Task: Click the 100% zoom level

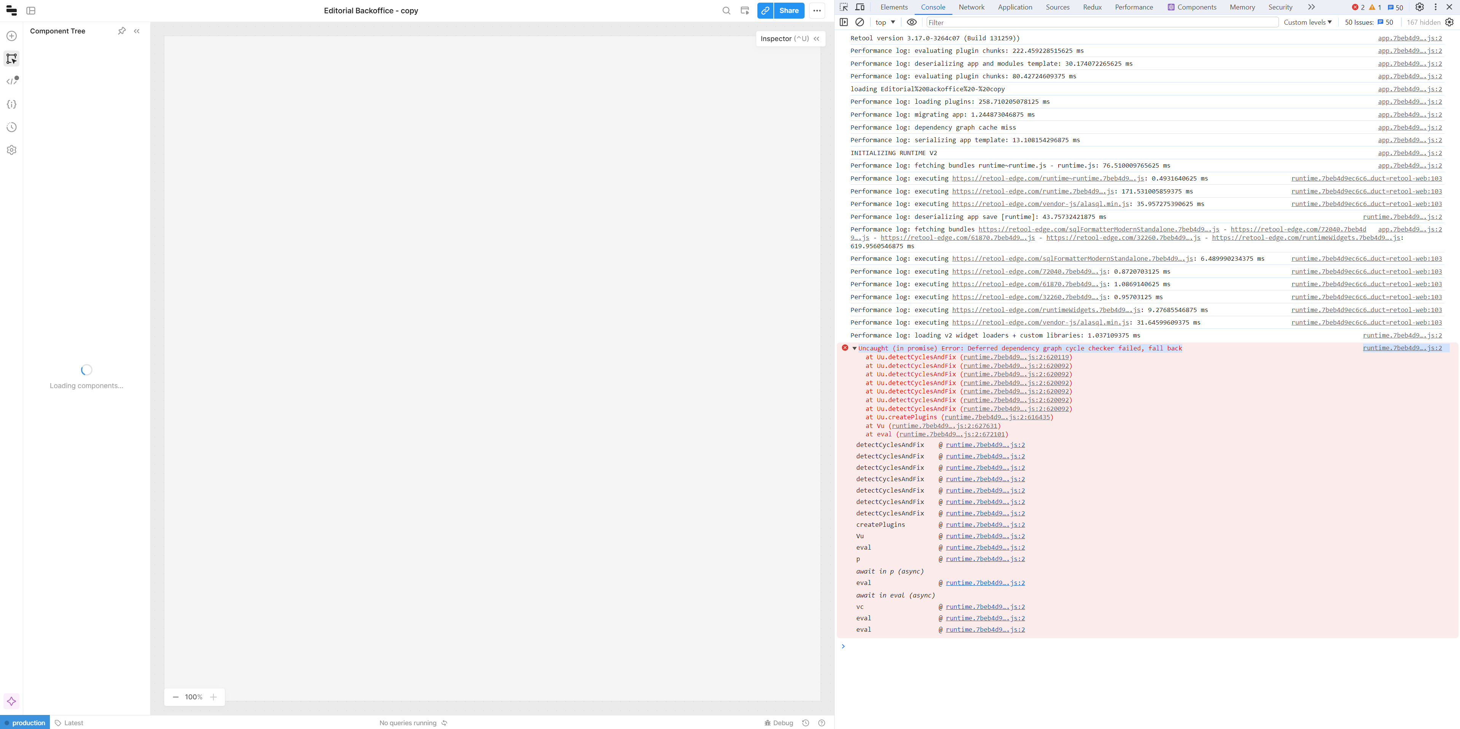Action: (x=194, y=697)
